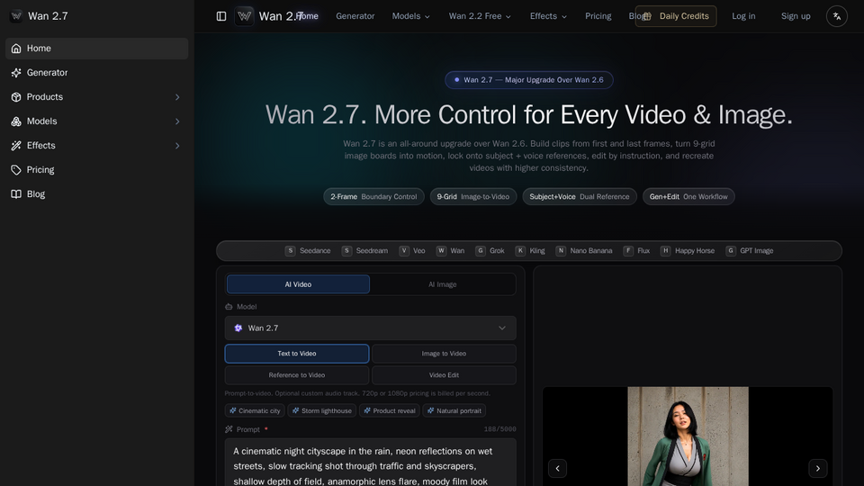Image resolution: width=864 pixels, height=486 pixels.
Task: Open the Generator item in the sidebar
Action: [x=97, y=73]
